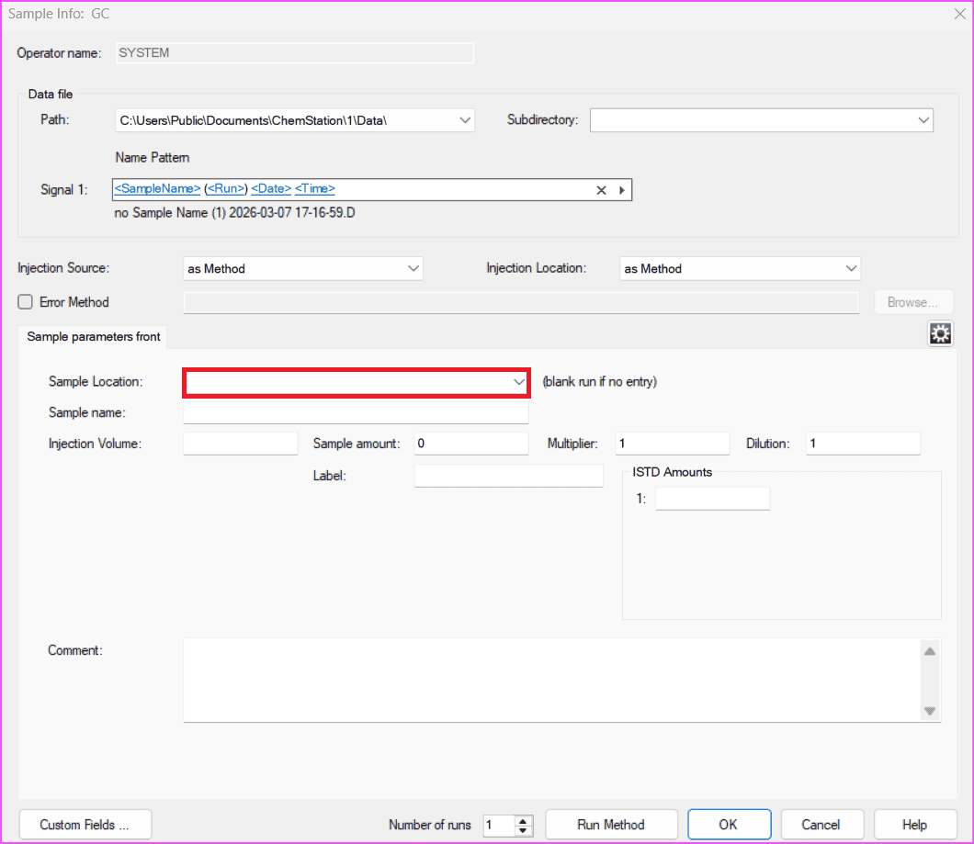
Task: Click the Operator name field showing SYSTEM
Action: 294,52
